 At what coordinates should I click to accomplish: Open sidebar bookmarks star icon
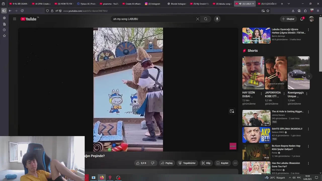point(4,36)
